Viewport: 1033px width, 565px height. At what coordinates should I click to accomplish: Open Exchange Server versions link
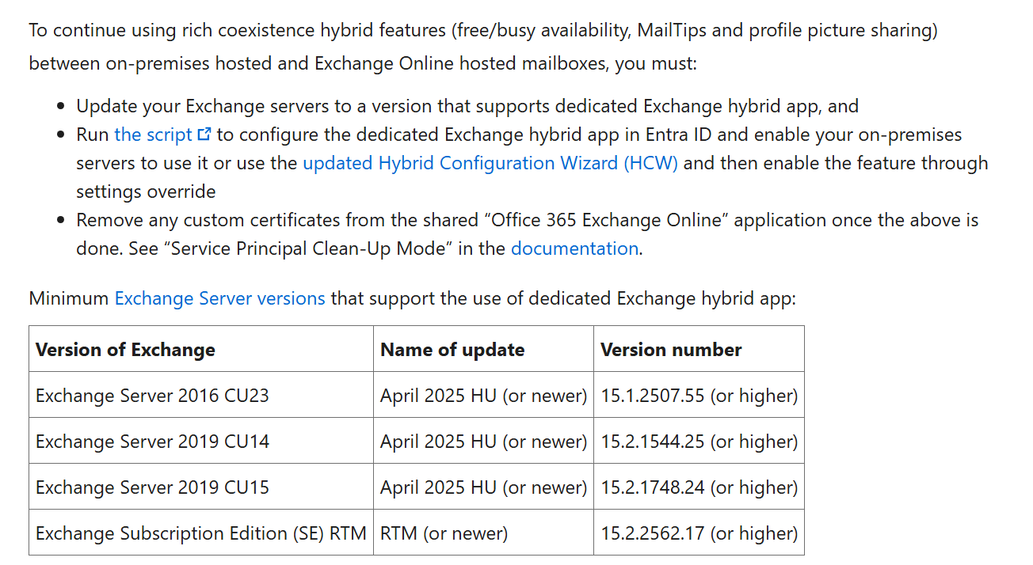click(219, 298)
